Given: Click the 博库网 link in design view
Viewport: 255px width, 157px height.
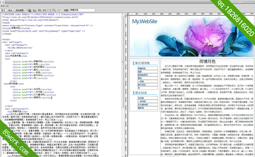Looking at the screenshot, I should pos(141,108).
